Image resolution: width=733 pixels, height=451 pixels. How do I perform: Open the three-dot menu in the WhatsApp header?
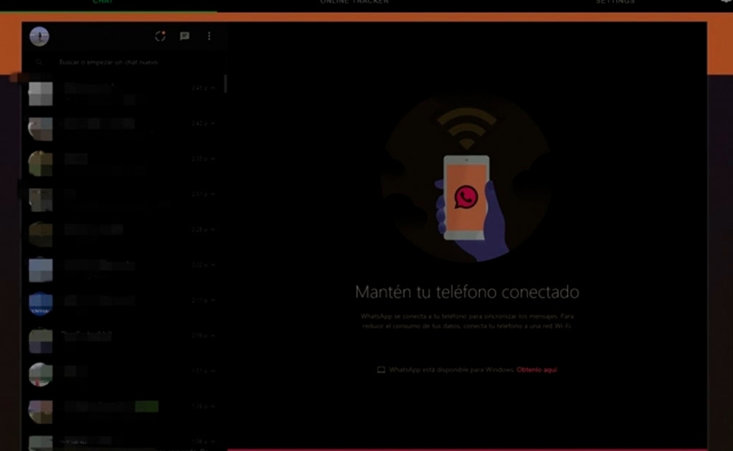coord(209,36)
